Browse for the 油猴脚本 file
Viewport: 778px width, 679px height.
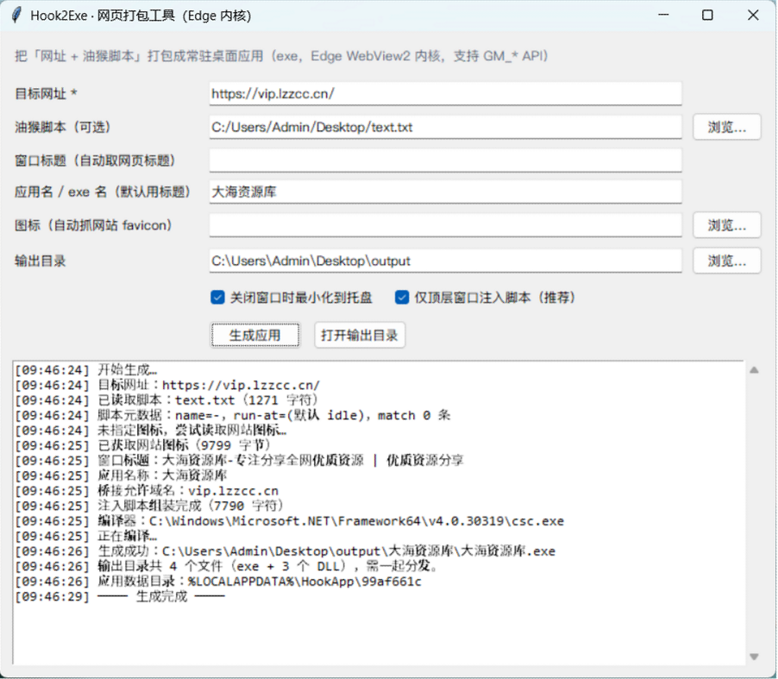coord(726,127)
